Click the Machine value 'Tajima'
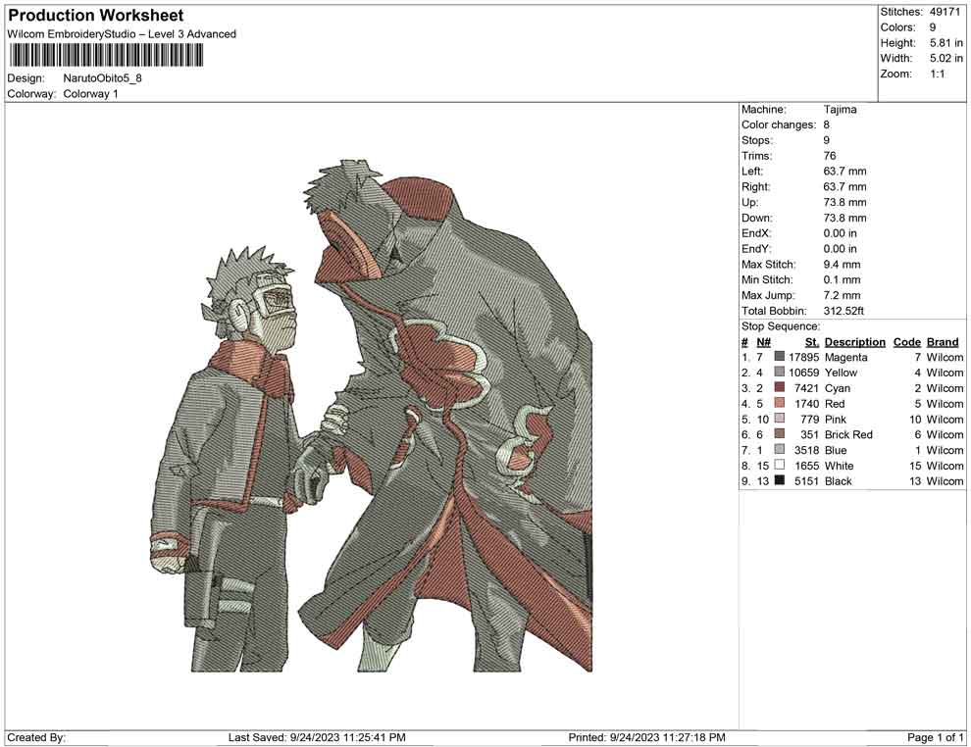 841,110
